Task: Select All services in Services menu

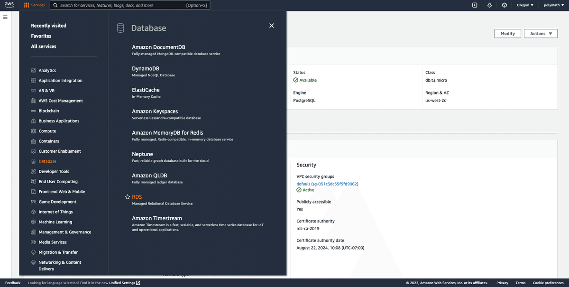Action: click(44, 46)
